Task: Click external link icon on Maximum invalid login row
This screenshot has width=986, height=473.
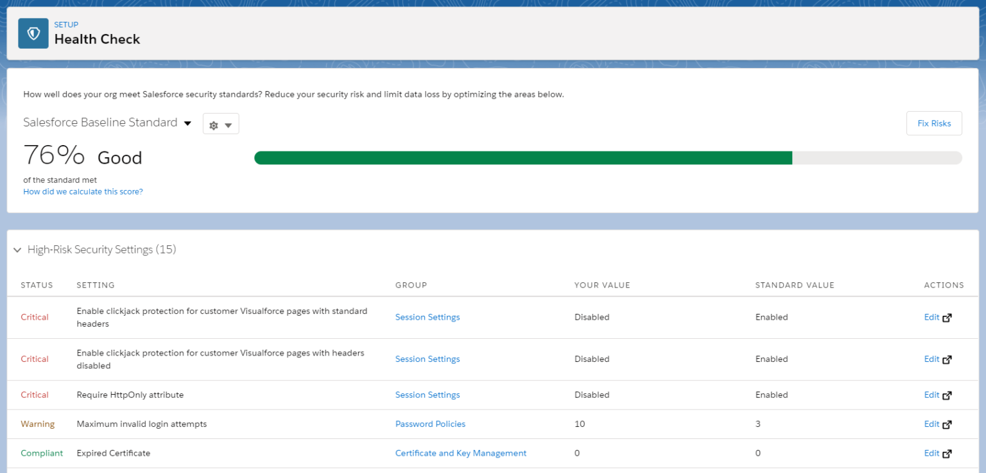Action: (948, 424)
